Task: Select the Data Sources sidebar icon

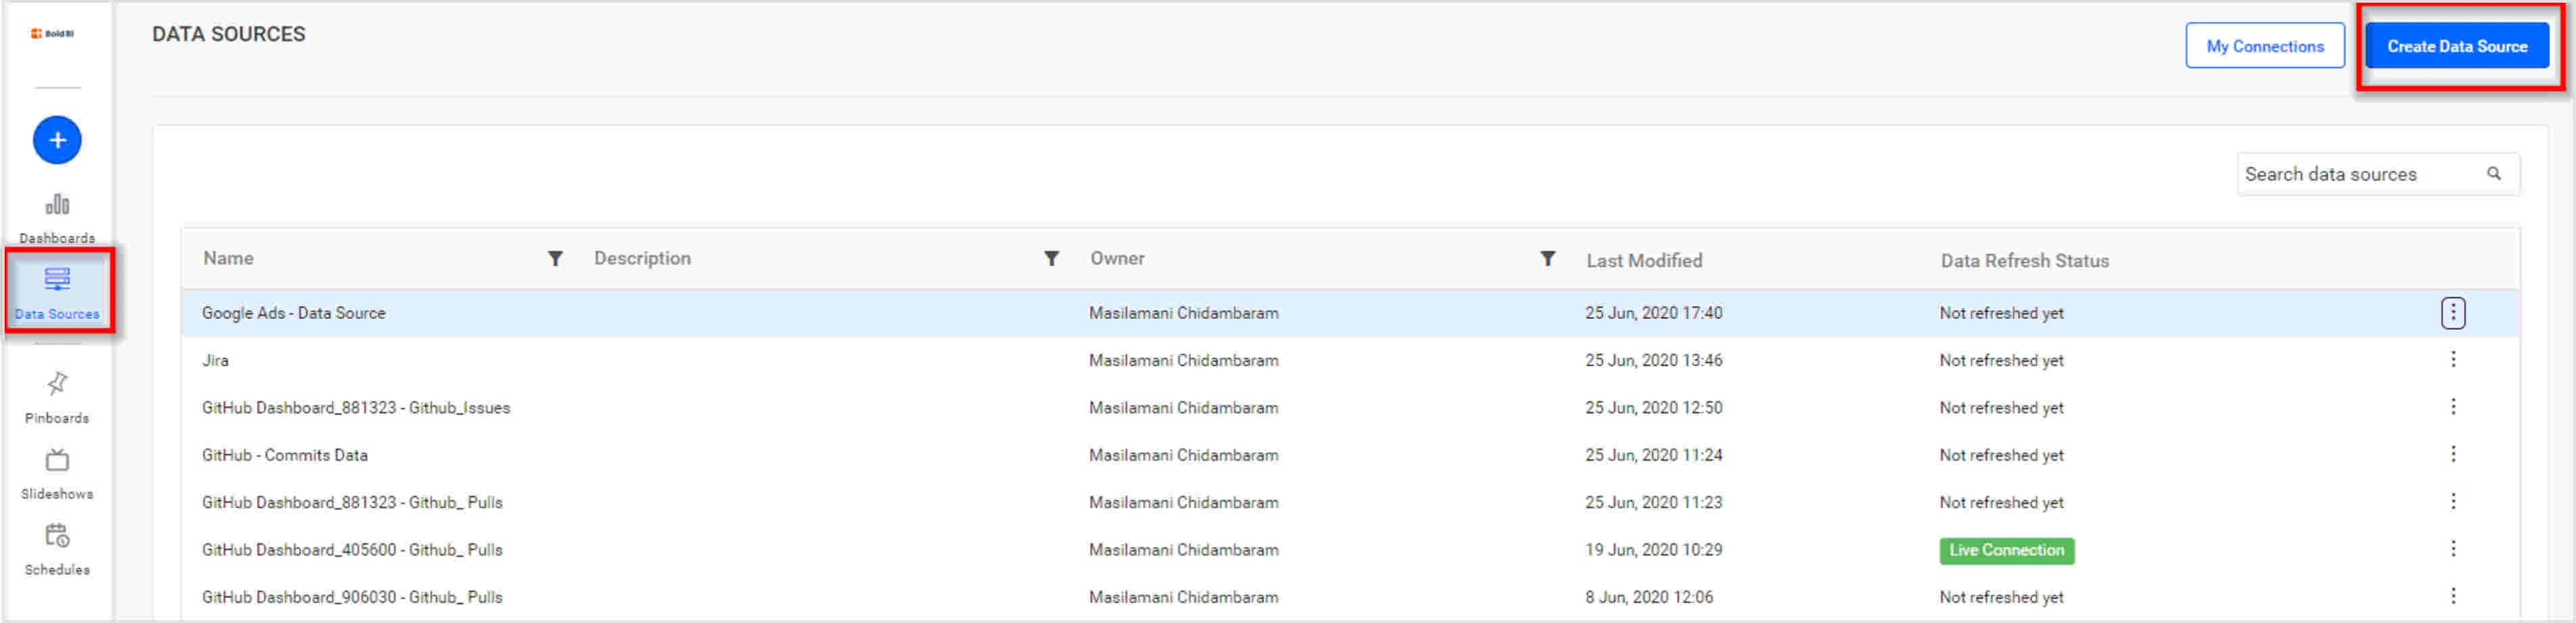Action: 57,291
